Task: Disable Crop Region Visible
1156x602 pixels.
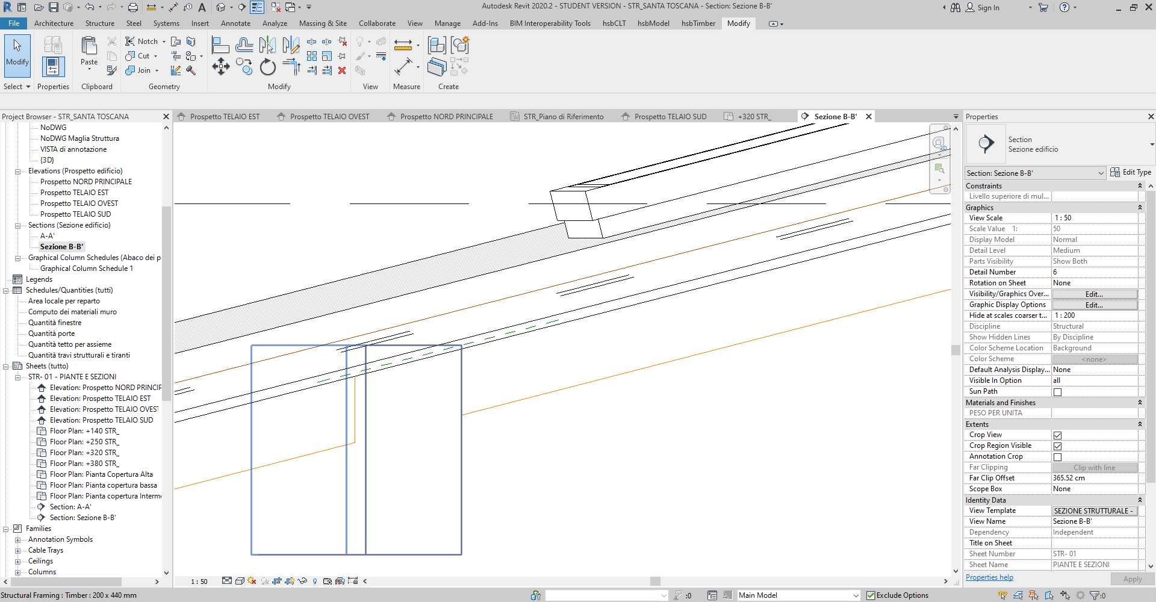Action: click(x=1058, y=445)
